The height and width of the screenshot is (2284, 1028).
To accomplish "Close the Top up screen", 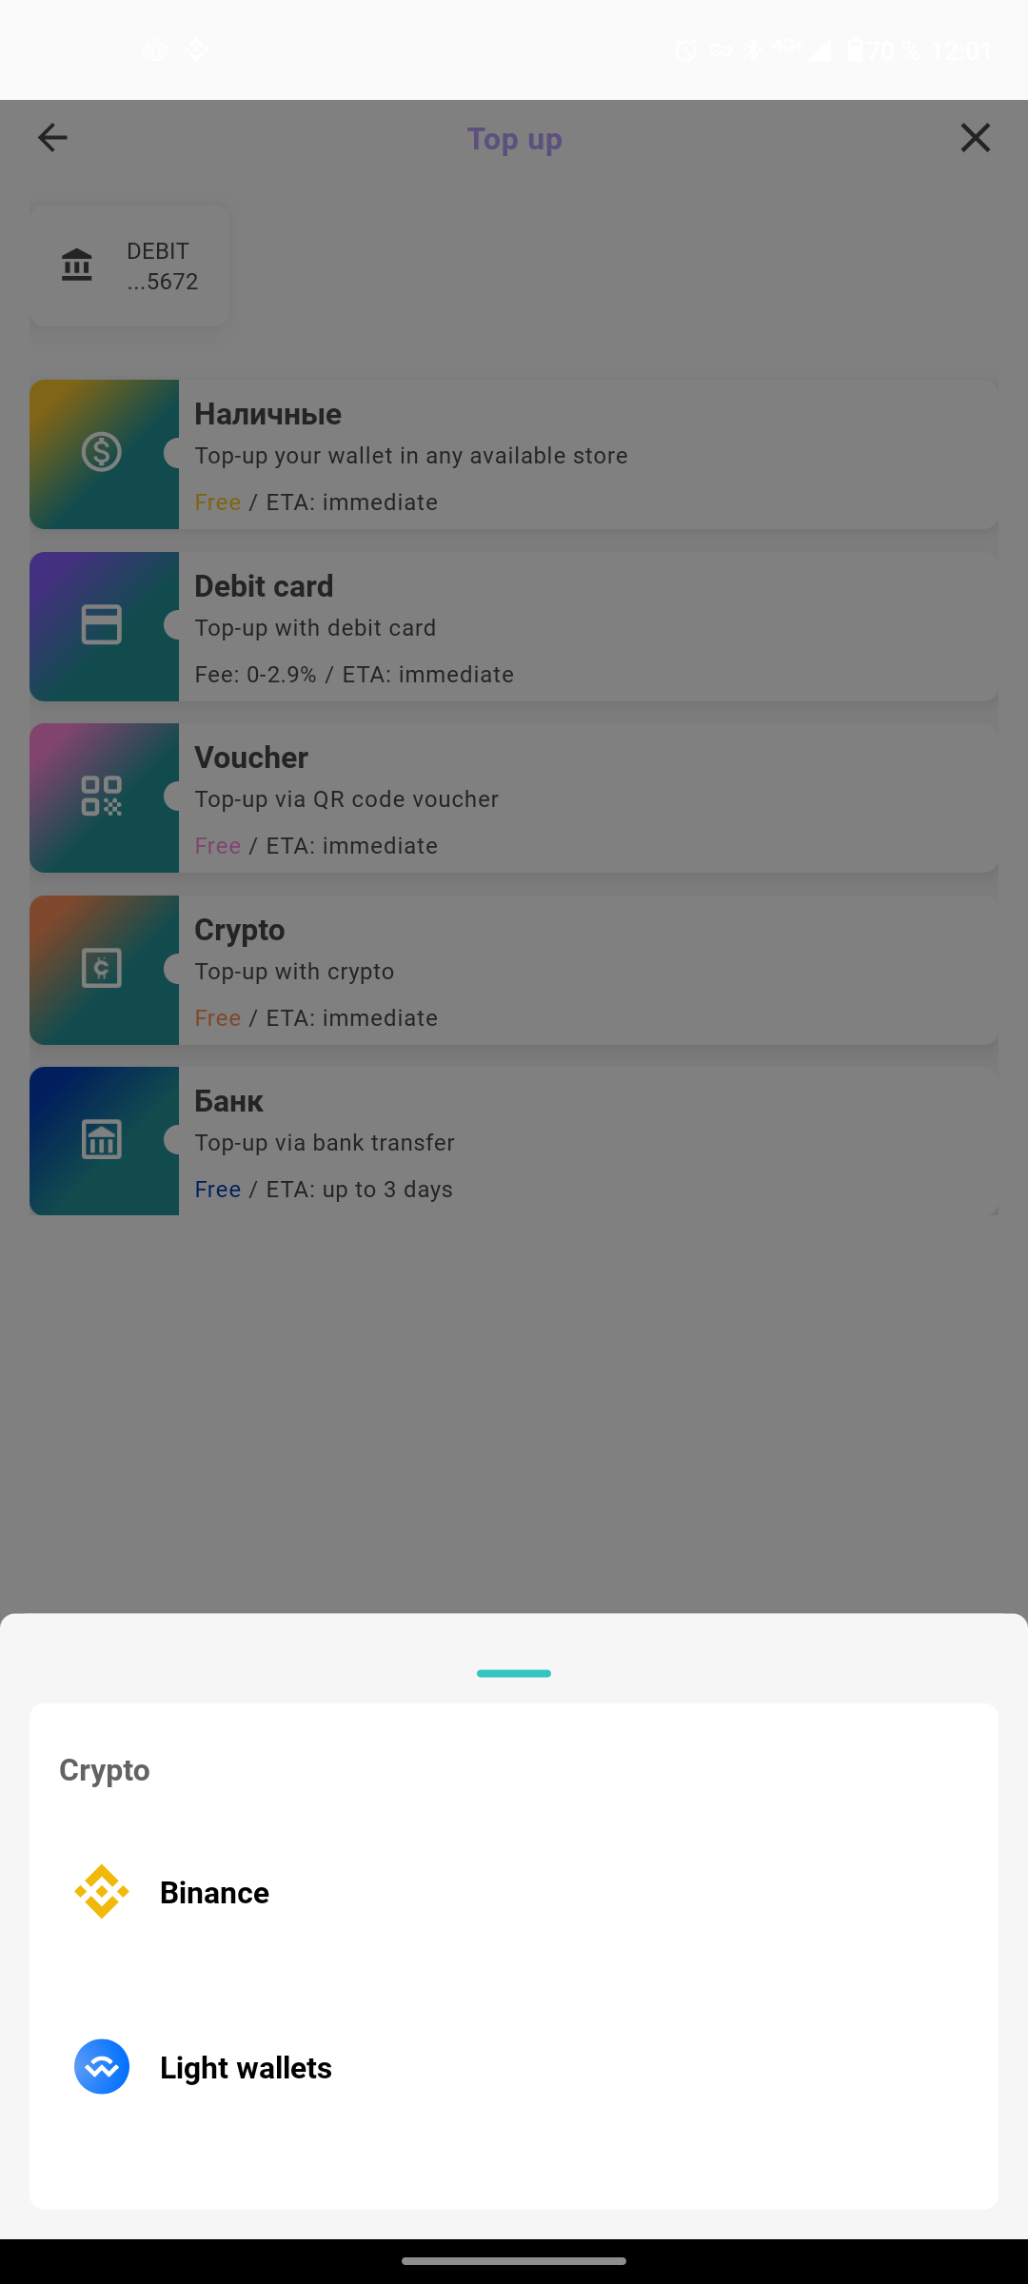I will click(975, 138).
